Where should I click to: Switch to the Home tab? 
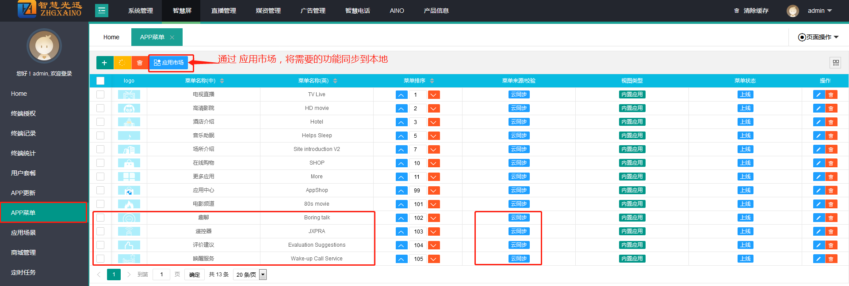click(111, 37)
